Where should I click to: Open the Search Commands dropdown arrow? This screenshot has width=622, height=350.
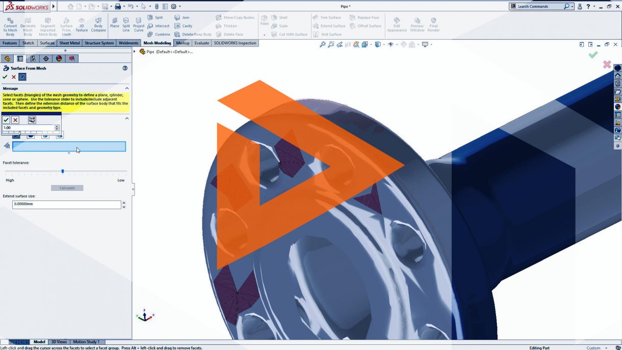(x=572, y=6)
